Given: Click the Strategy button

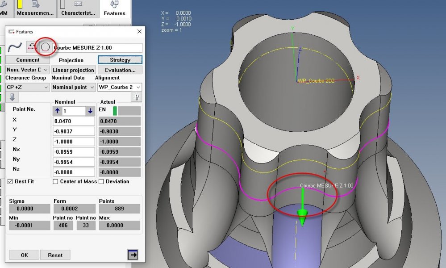Looking at the screenshot, I should click(120, 60).
